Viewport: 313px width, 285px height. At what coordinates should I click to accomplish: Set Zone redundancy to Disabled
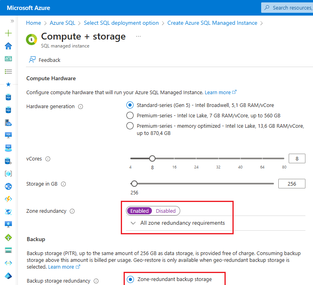pyautogui.click(x=165, y=211)
